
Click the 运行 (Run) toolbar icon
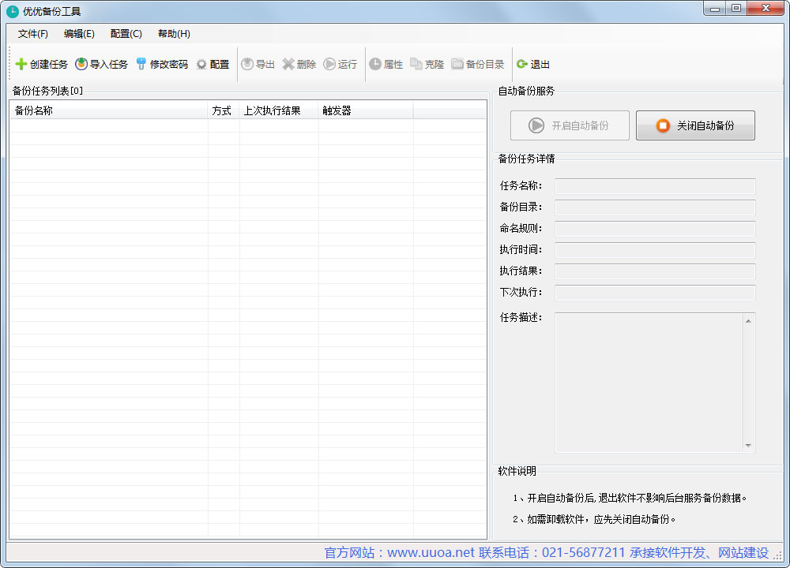pyautogui.click(x=340, y=64)
